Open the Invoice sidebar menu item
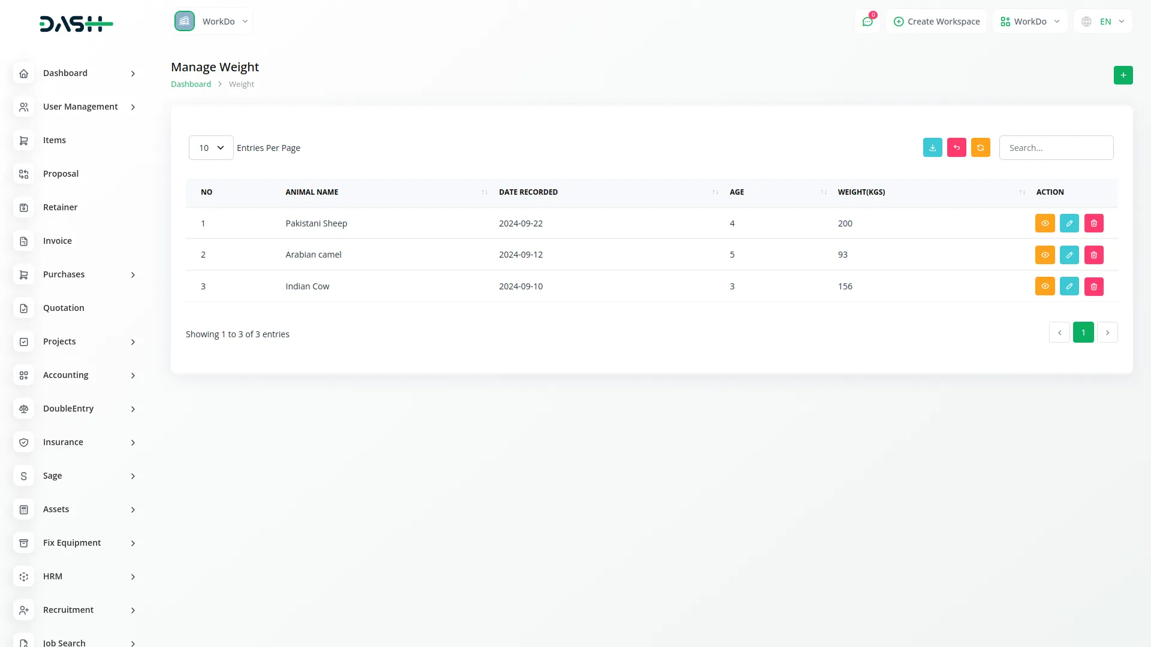1151x647 pixels. [x=58, y=241]
